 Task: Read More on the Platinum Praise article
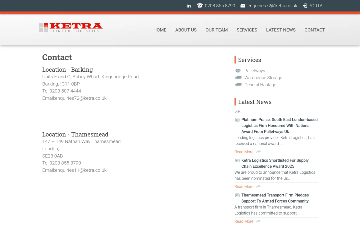pos(244,152)
